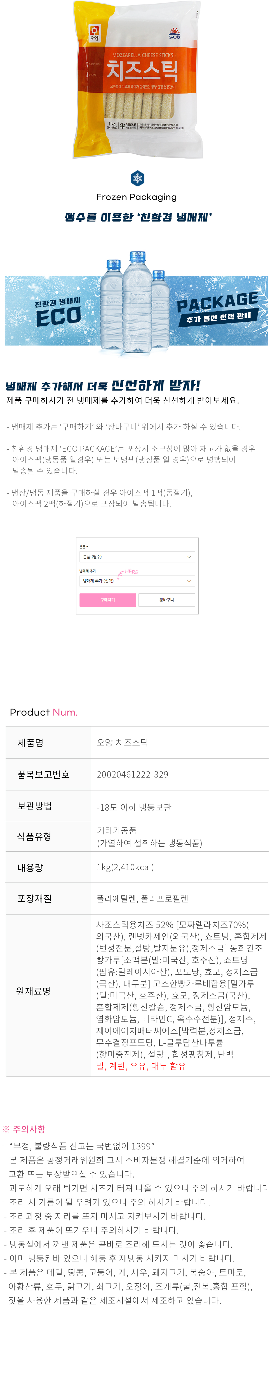Click the snowflake Frozen Packaging icon
Screen dimensions: 270x1383
coord(137,178)
